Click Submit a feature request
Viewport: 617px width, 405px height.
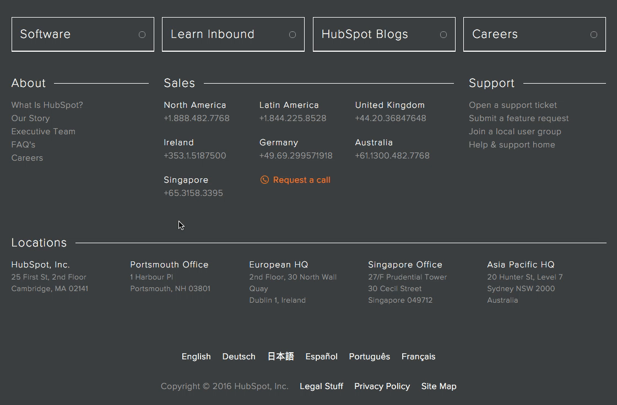518,118
